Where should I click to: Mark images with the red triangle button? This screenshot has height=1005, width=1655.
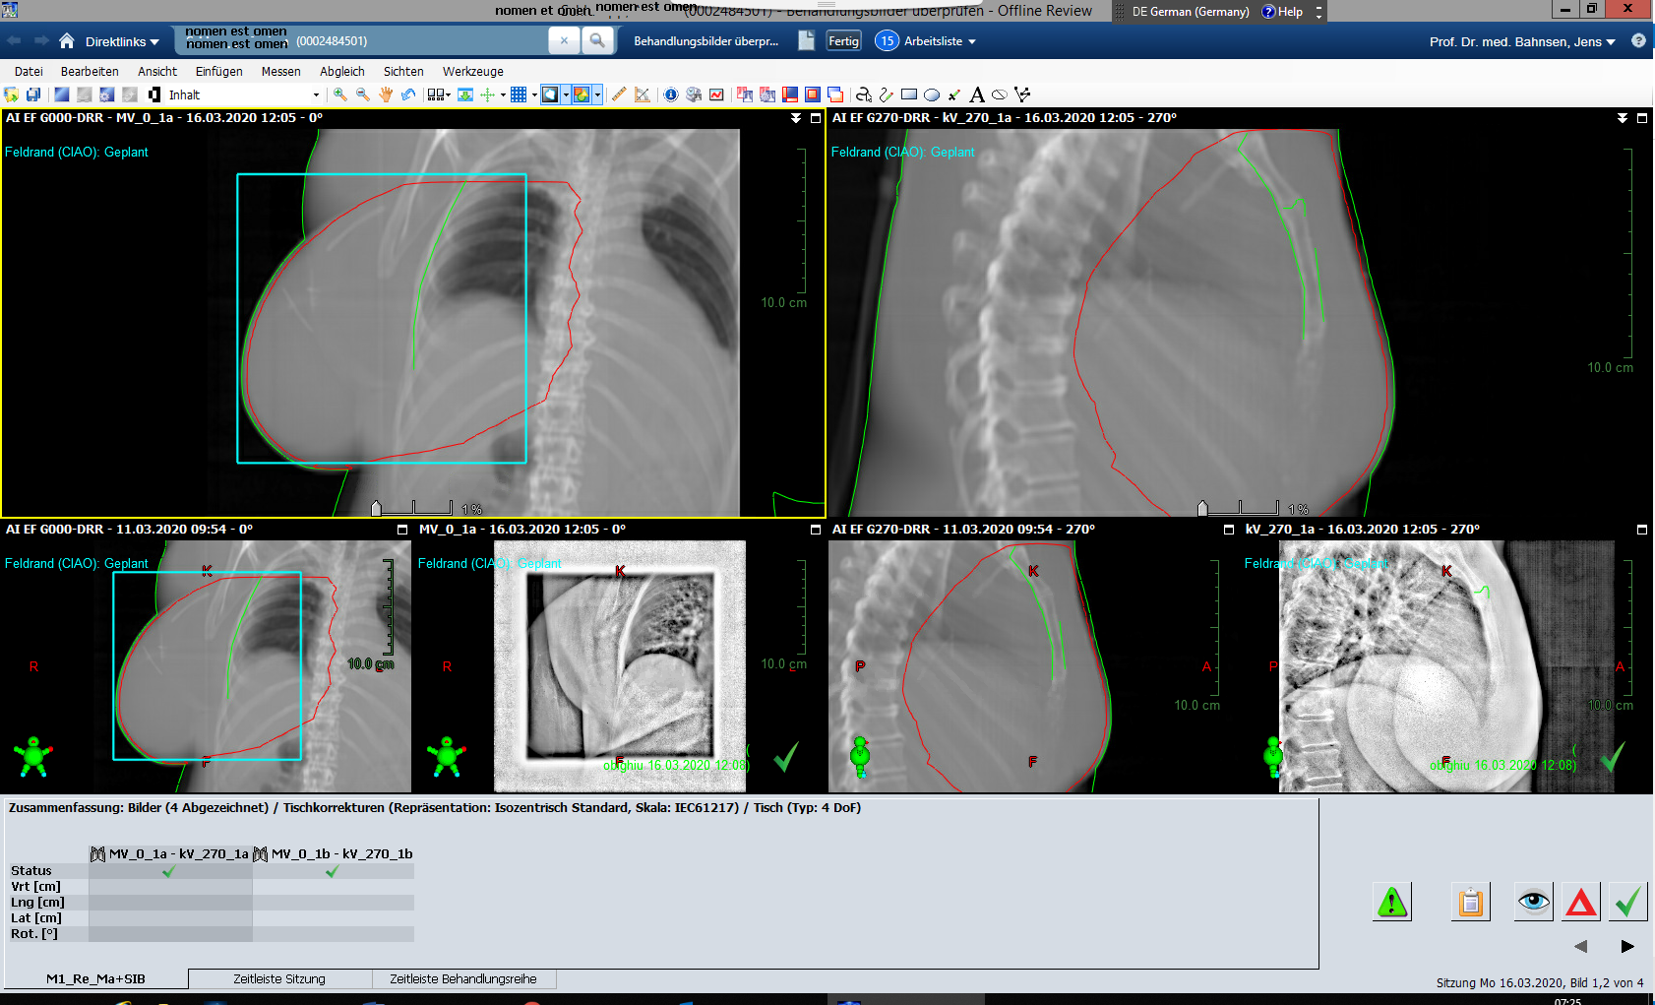coord(1580,902)
